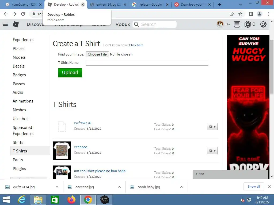Viewport: 274px width, 205px height.
Task: Click the eeeeeee t-shirt thumbnail
Action: (62, 151)
